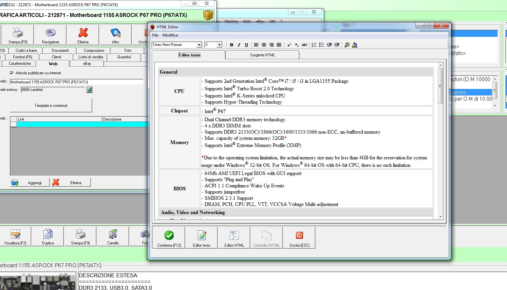Open the Composizioni tab
The width and height of the screenshot is (507, 290).
94,51
